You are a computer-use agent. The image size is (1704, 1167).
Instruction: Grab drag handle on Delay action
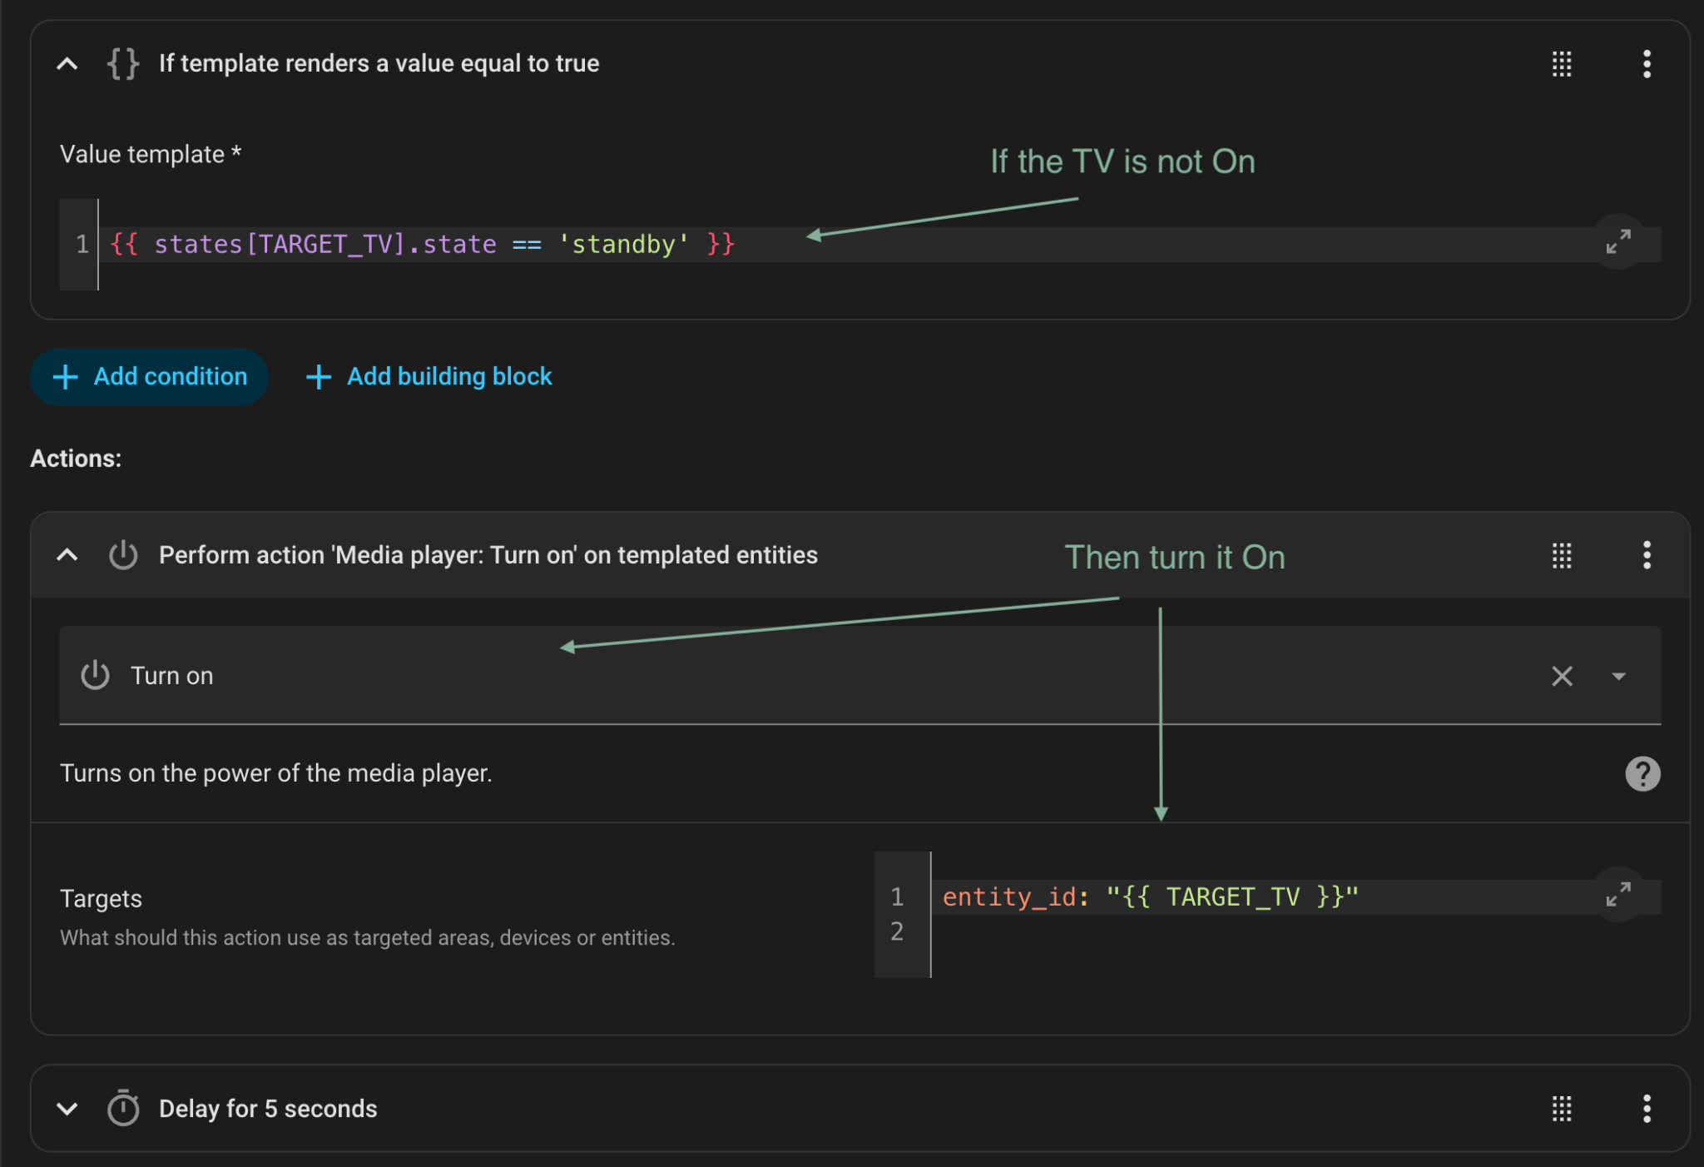click(1562, 1109)
